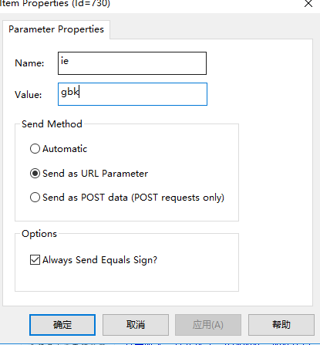Open help with the 帮助 button
Image resolution: width=320 pixels, height=345 pixels.
tap(281, 325)
